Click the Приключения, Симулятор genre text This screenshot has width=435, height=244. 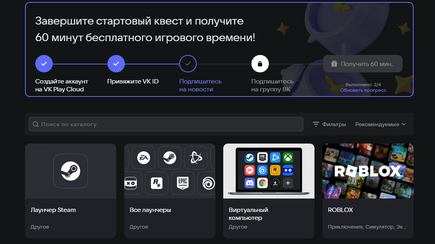[367, 227]
